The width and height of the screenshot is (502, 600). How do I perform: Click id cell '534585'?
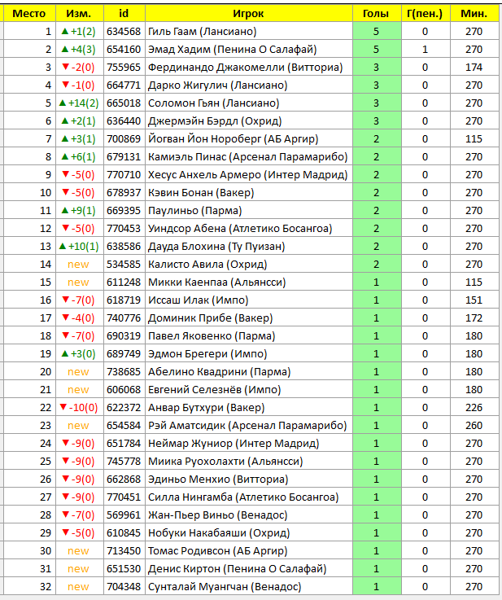pos(124,265)
